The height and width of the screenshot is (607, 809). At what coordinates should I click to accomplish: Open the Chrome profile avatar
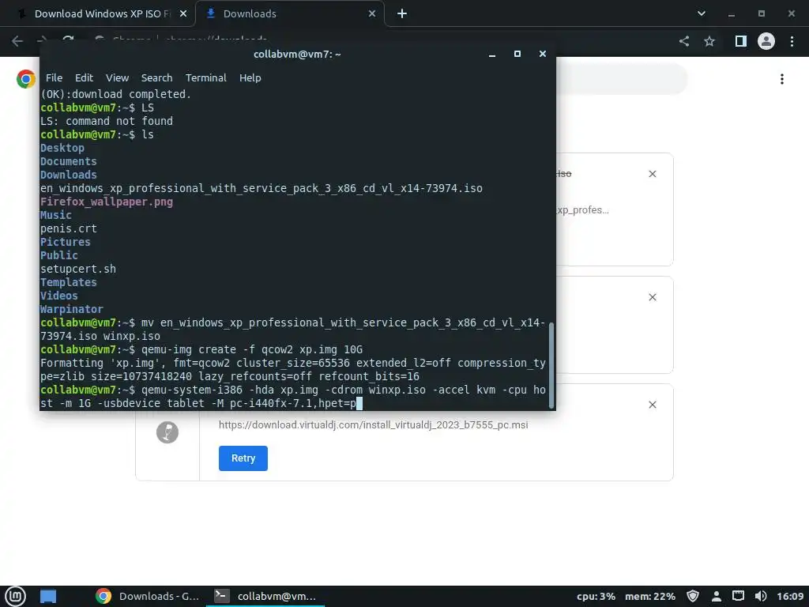click(x=766, y=41)
